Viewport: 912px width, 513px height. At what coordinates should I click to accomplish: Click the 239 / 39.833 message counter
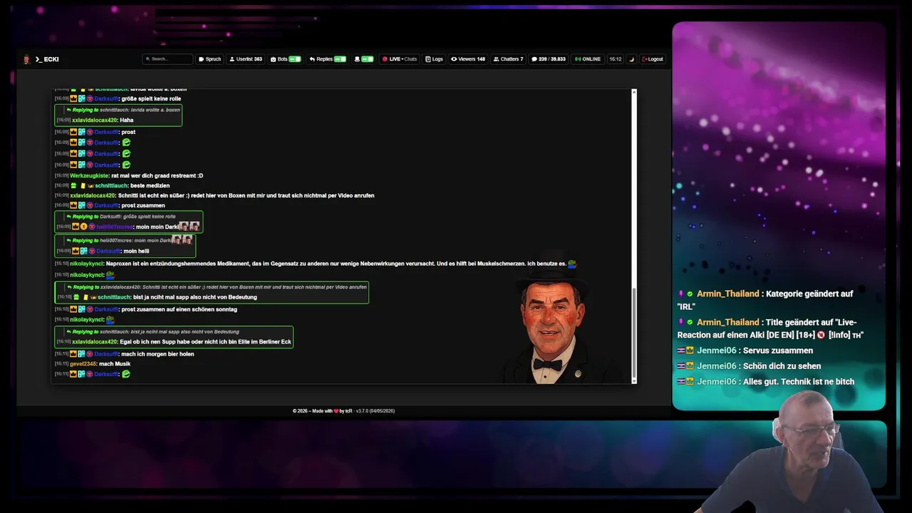[x=549, y=59]
